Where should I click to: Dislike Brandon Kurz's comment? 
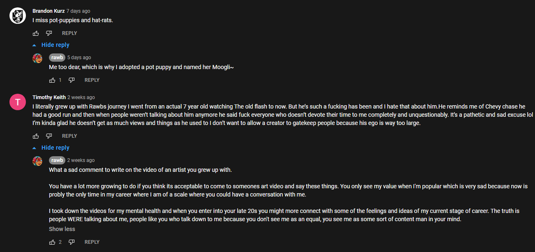(x=49, y=33)
